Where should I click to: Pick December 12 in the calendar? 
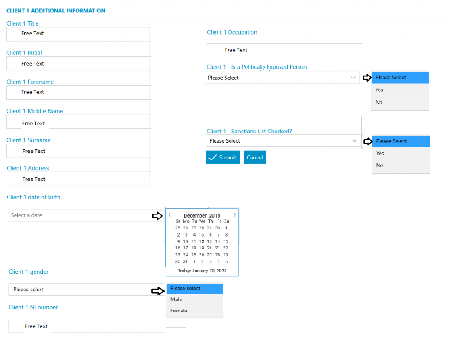[202, 241]
